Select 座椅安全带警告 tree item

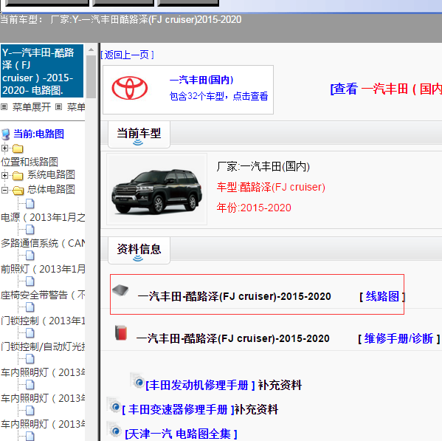[x=43, y=295]
